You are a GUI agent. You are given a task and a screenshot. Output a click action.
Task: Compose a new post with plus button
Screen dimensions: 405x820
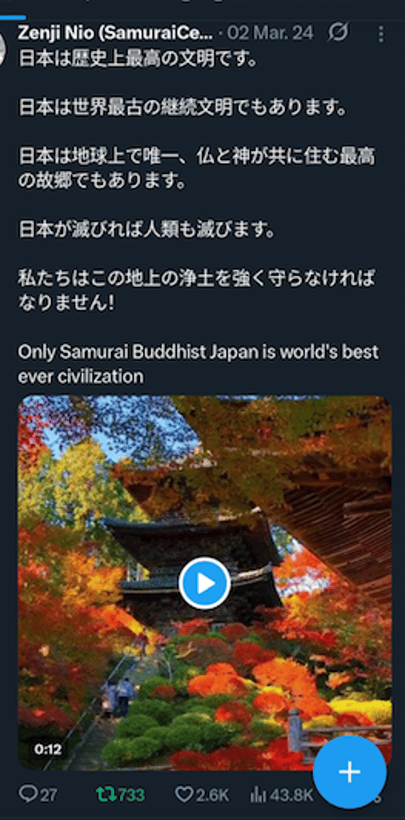tap(349, 772)
